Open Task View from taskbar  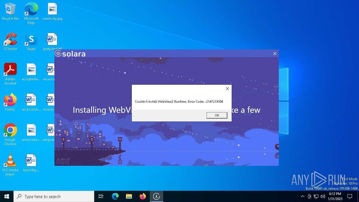pos(101,196)
